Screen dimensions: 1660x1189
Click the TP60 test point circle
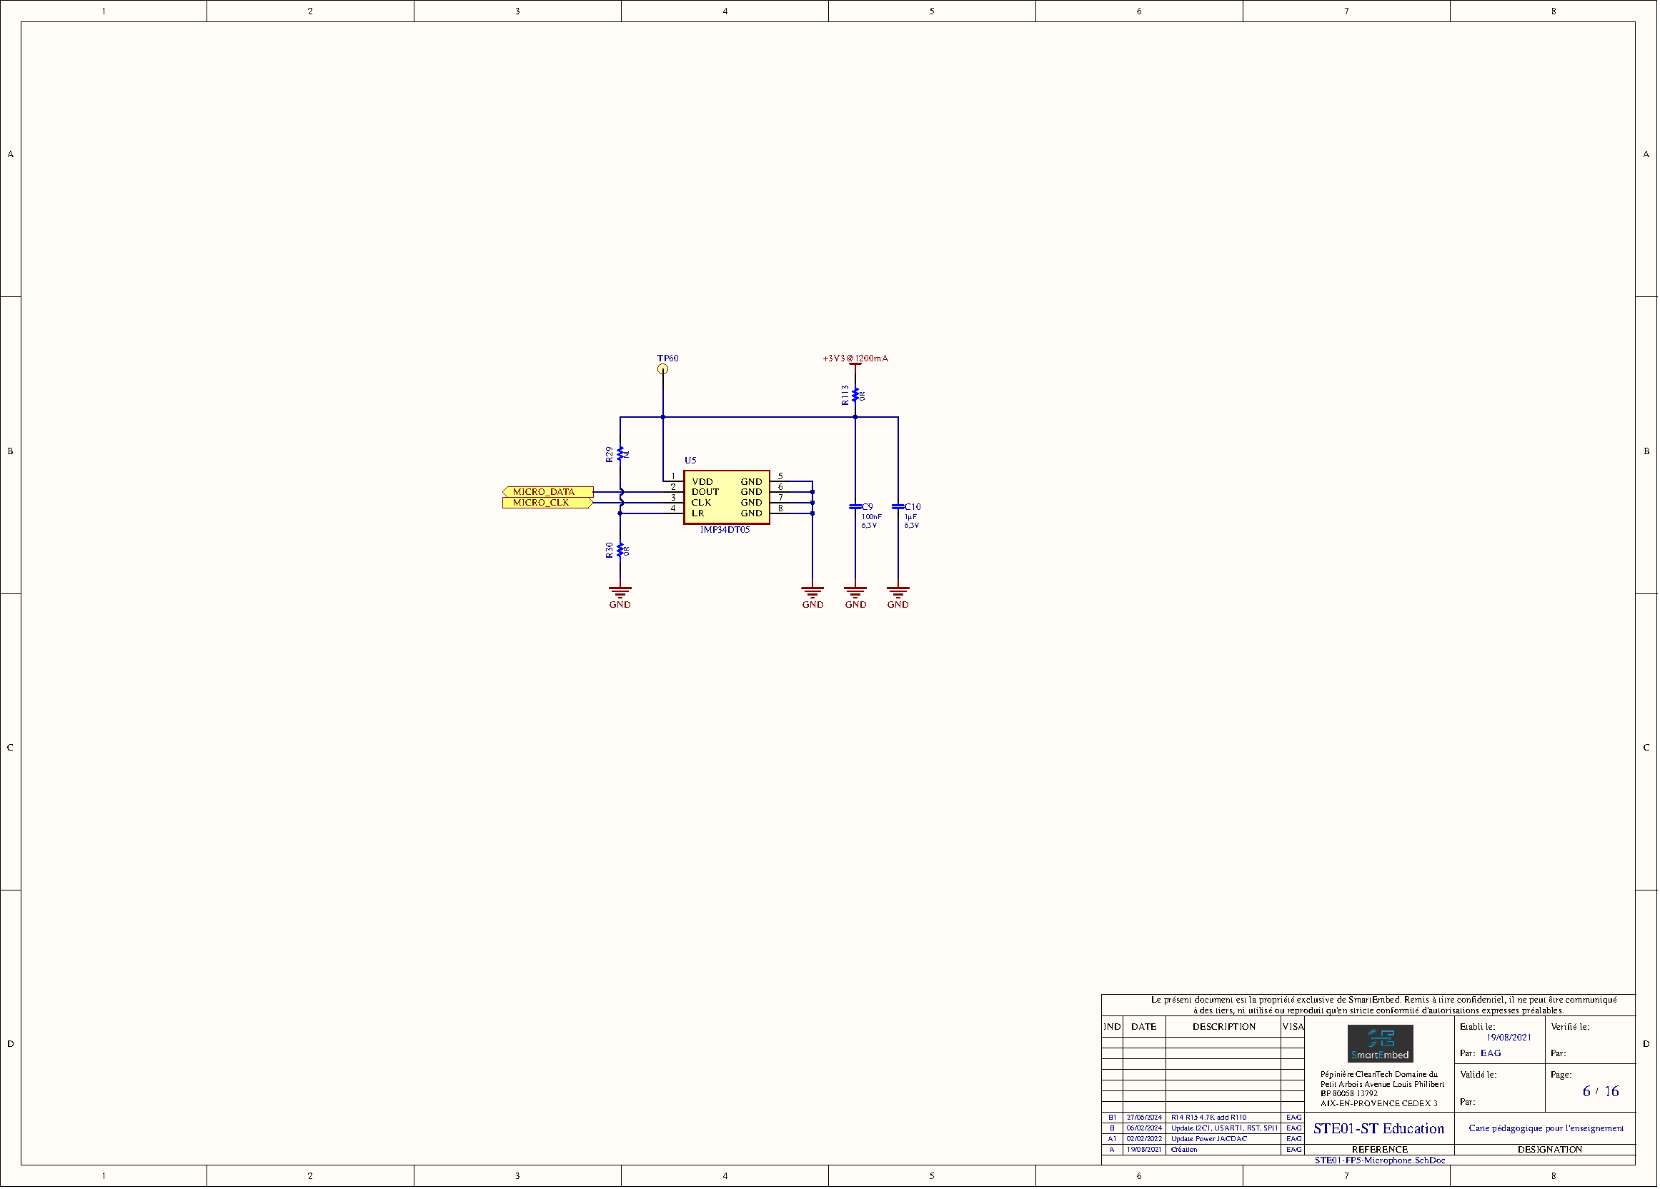click(x=662, y=369)
